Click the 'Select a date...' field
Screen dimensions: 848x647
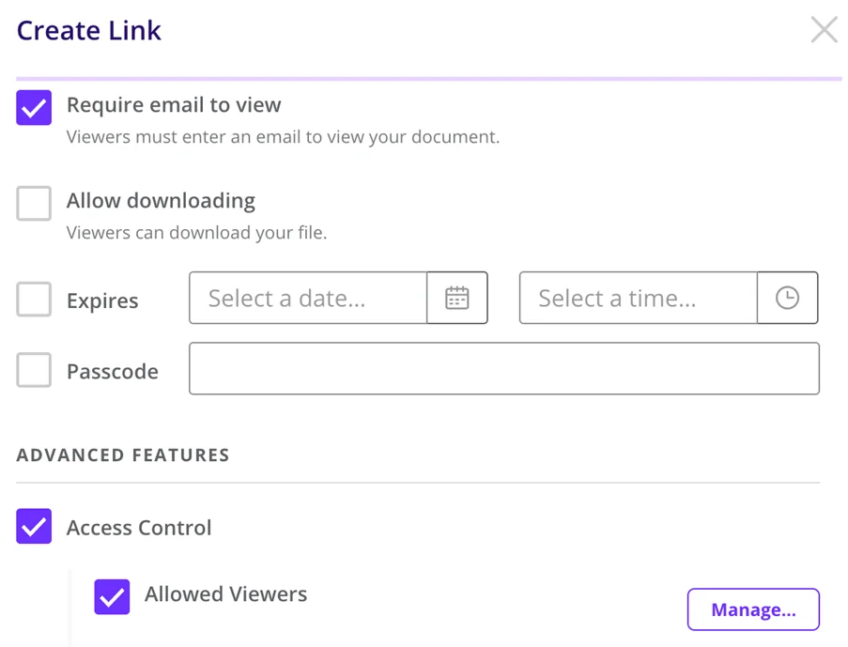pos(308,298)
